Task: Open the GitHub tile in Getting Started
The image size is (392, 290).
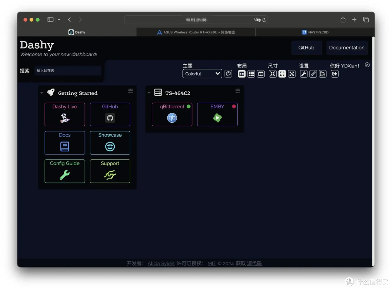Action: coord(110,114)
